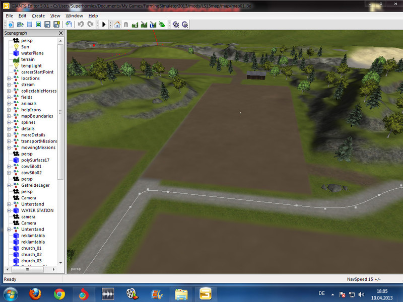
Task: Click the New scene toolbar icon
Action: (11, 24)
